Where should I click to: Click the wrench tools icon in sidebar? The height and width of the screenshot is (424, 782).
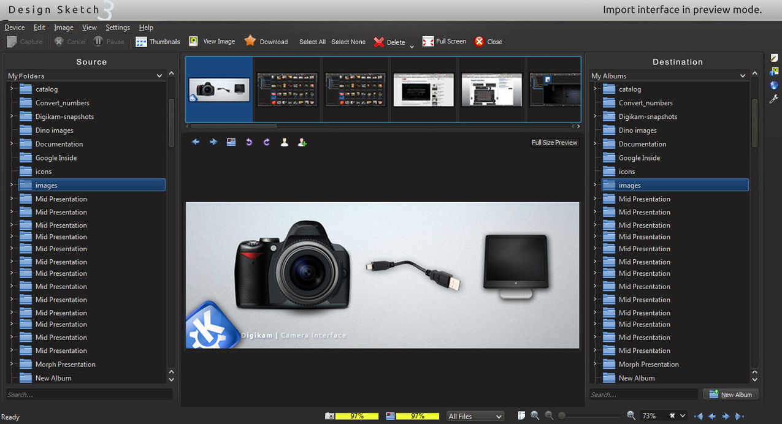point(774,99)
